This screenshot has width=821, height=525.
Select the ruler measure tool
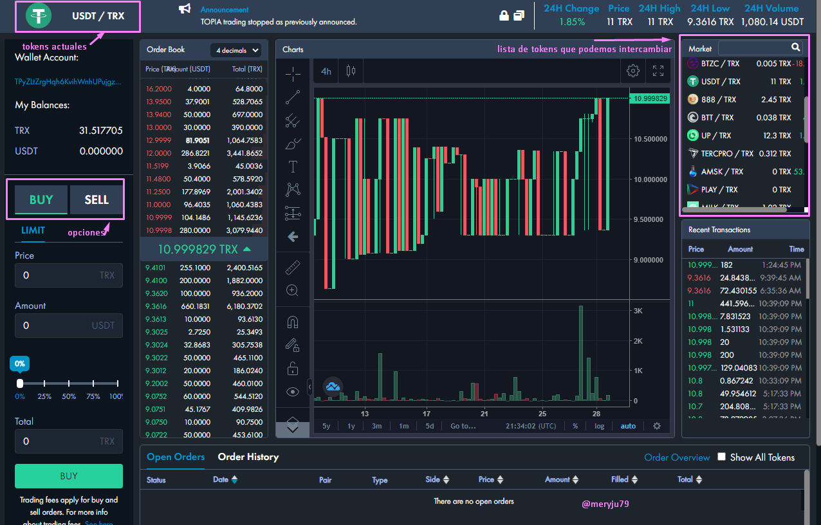(x=293, y=267)
